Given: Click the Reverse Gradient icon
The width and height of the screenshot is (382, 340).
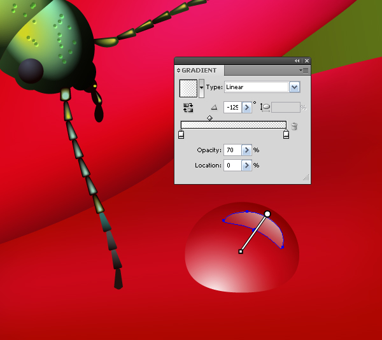Looking at the screenshot, I should [188, 108].
